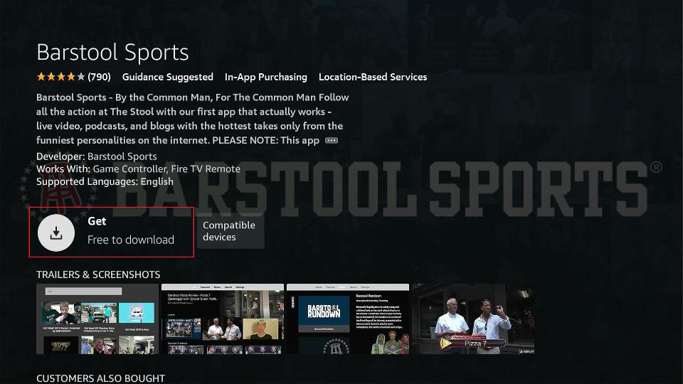Open the first screenshot with video grid

97,319
